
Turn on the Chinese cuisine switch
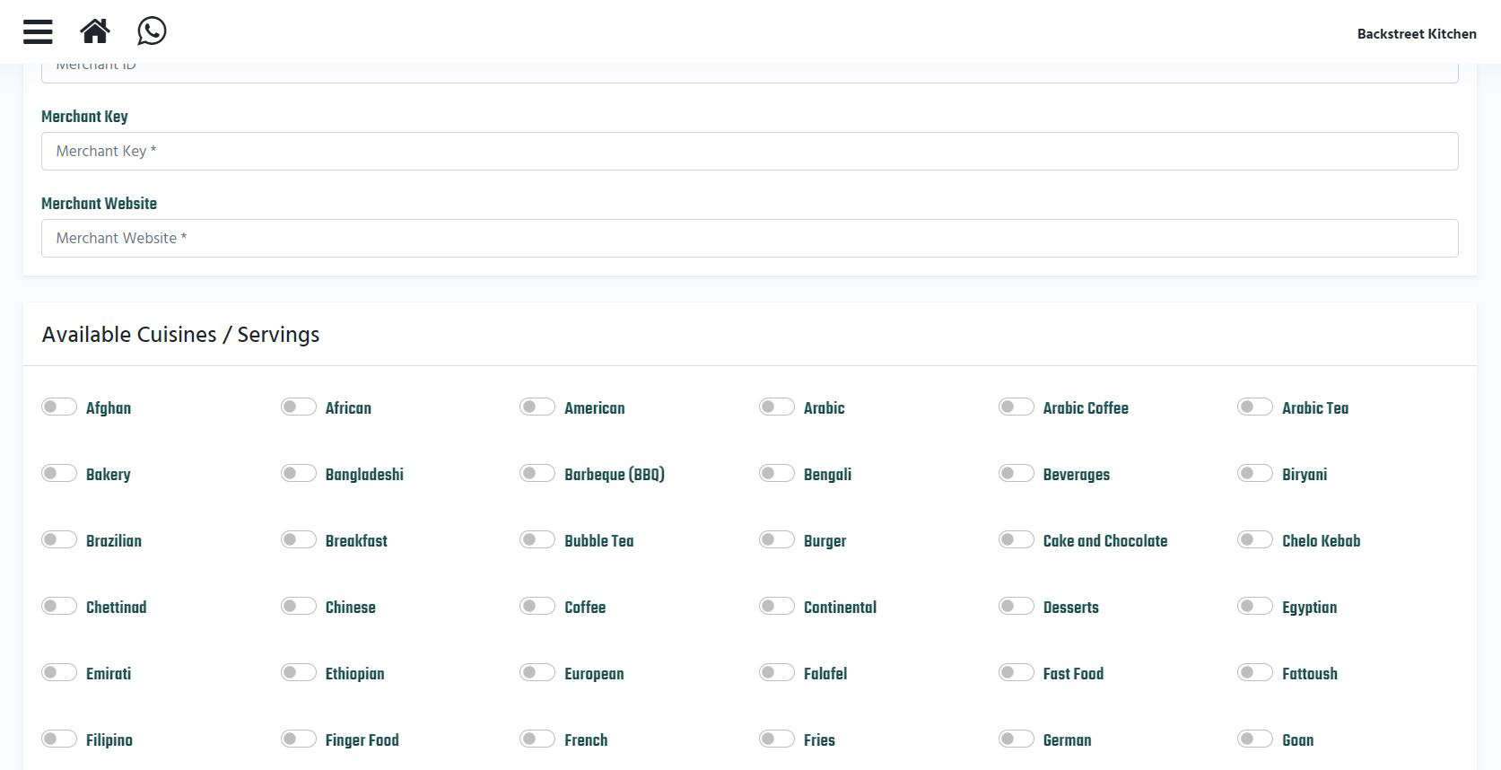point(298,607)
